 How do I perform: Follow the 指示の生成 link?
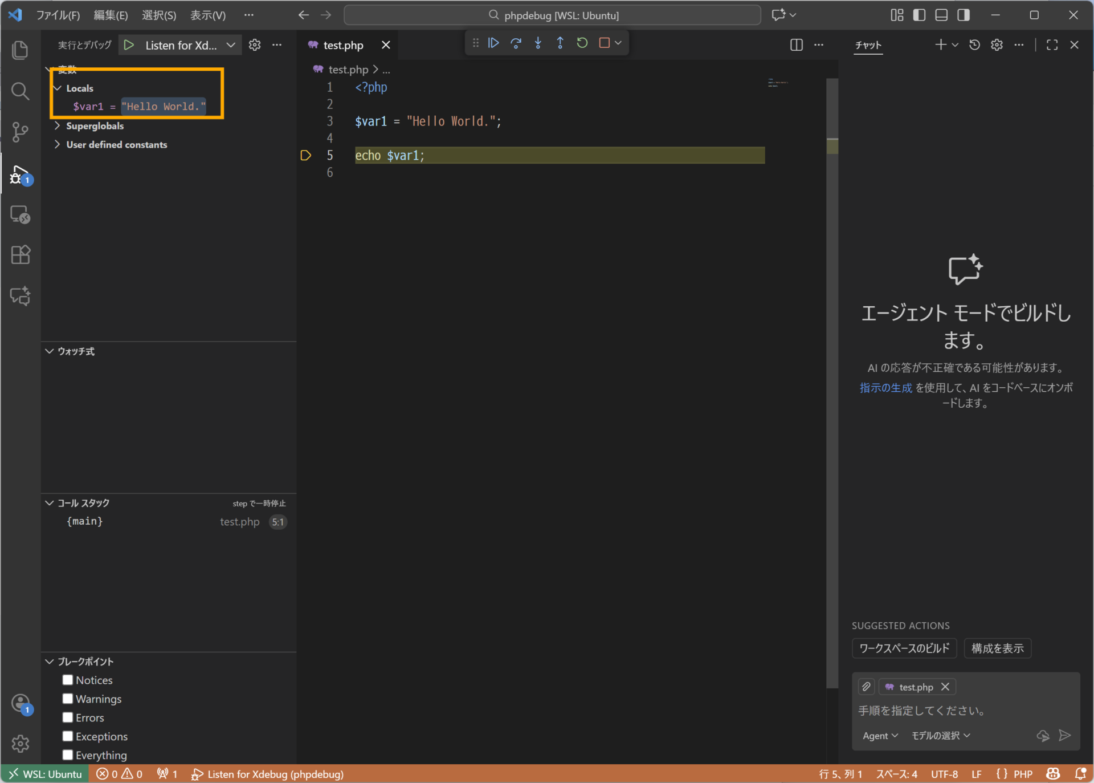point(885,388)
